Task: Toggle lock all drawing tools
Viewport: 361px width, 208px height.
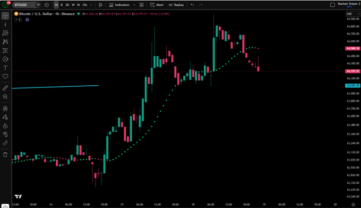Action: tap(5, 126)
